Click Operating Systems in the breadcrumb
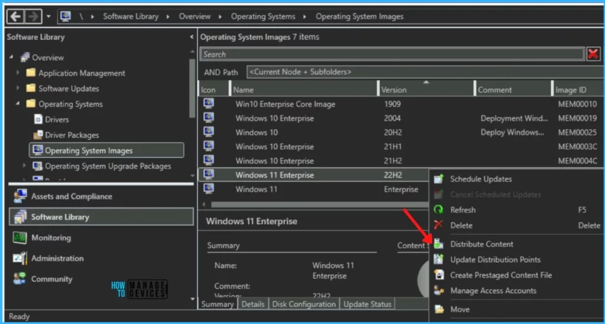 click(x=263, y=17)
